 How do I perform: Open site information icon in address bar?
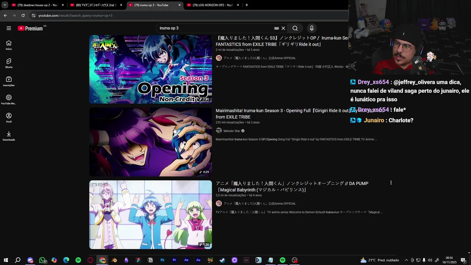pyautogui.click(x=33, y=15)
